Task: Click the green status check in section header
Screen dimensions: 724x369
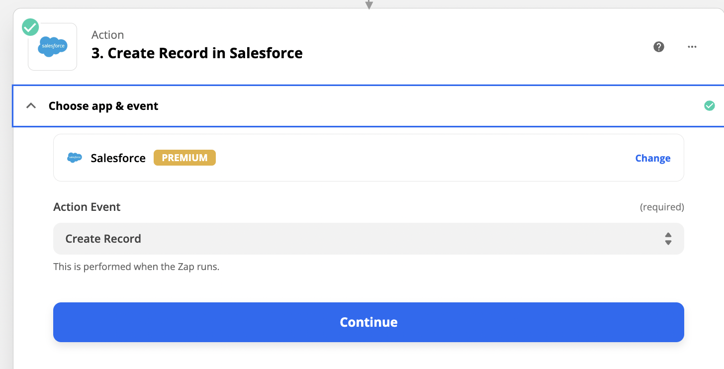Action: click(x=710, y=105)
